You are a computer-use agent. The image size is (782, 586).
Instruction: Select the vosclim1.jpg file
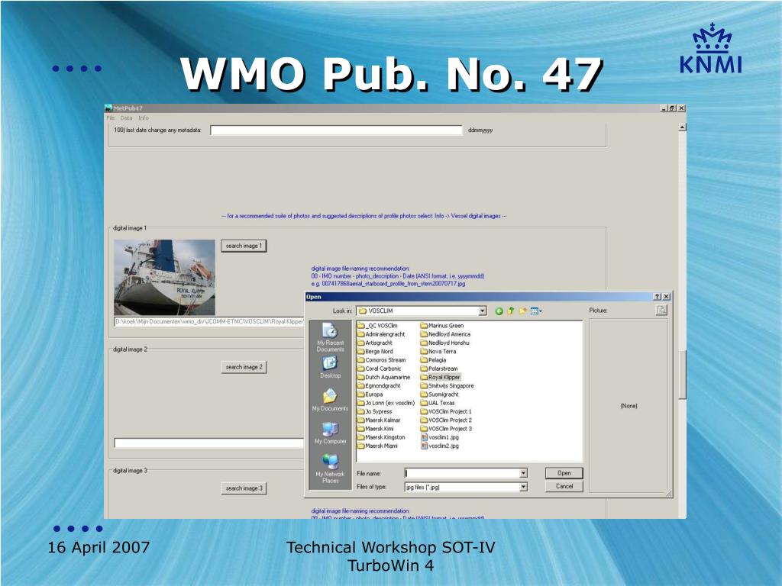tap(440, 437)
